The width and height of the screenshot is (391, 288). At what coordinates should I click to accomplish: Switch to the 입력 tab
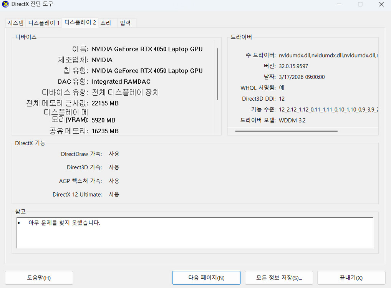tap(126, 23)
